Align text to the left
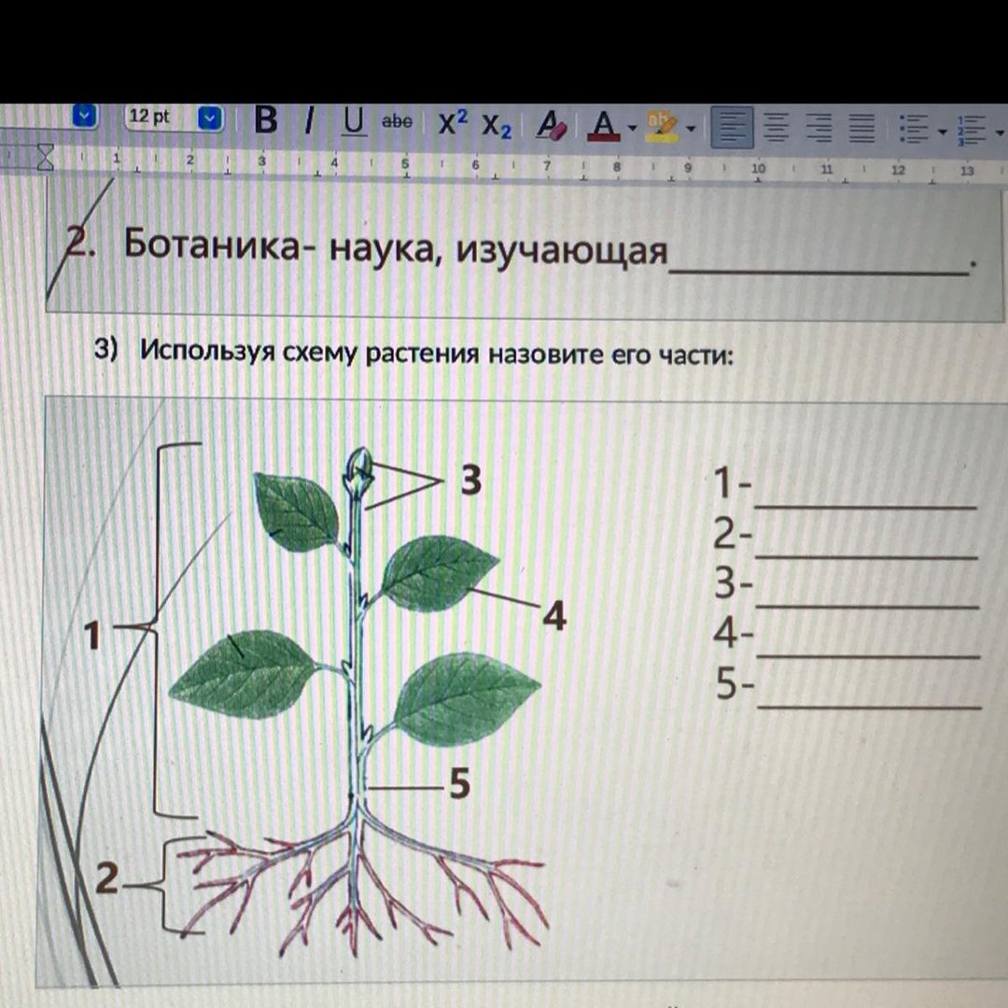The width and height of the screenshot is (1008, 1008). point(734,128)
